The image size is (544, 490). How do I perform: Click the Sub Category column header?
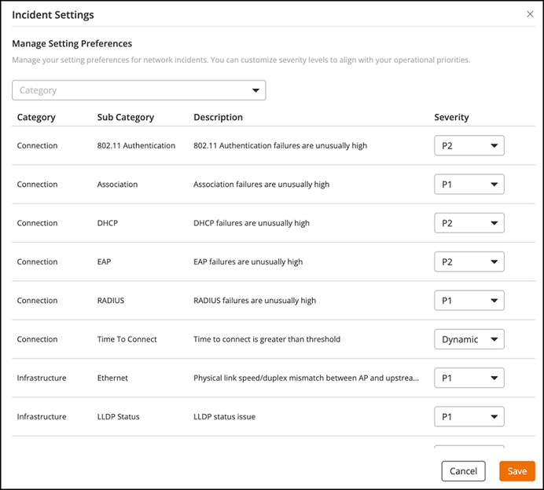[x=126, y=117]
